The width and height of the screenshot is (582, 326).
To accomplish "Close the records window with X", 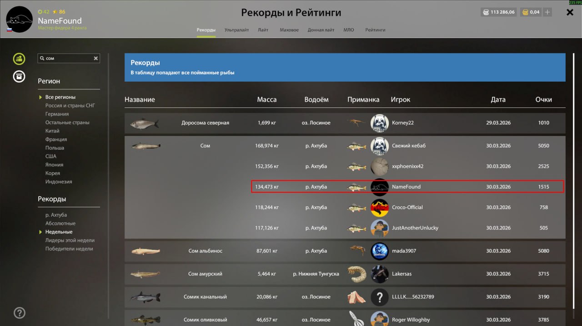I will (570, 12).
